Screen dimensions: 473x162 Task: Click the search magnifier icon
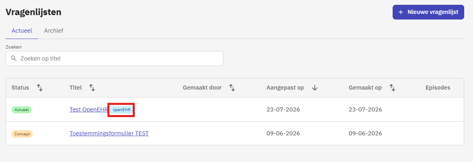[x=14, y=58]
